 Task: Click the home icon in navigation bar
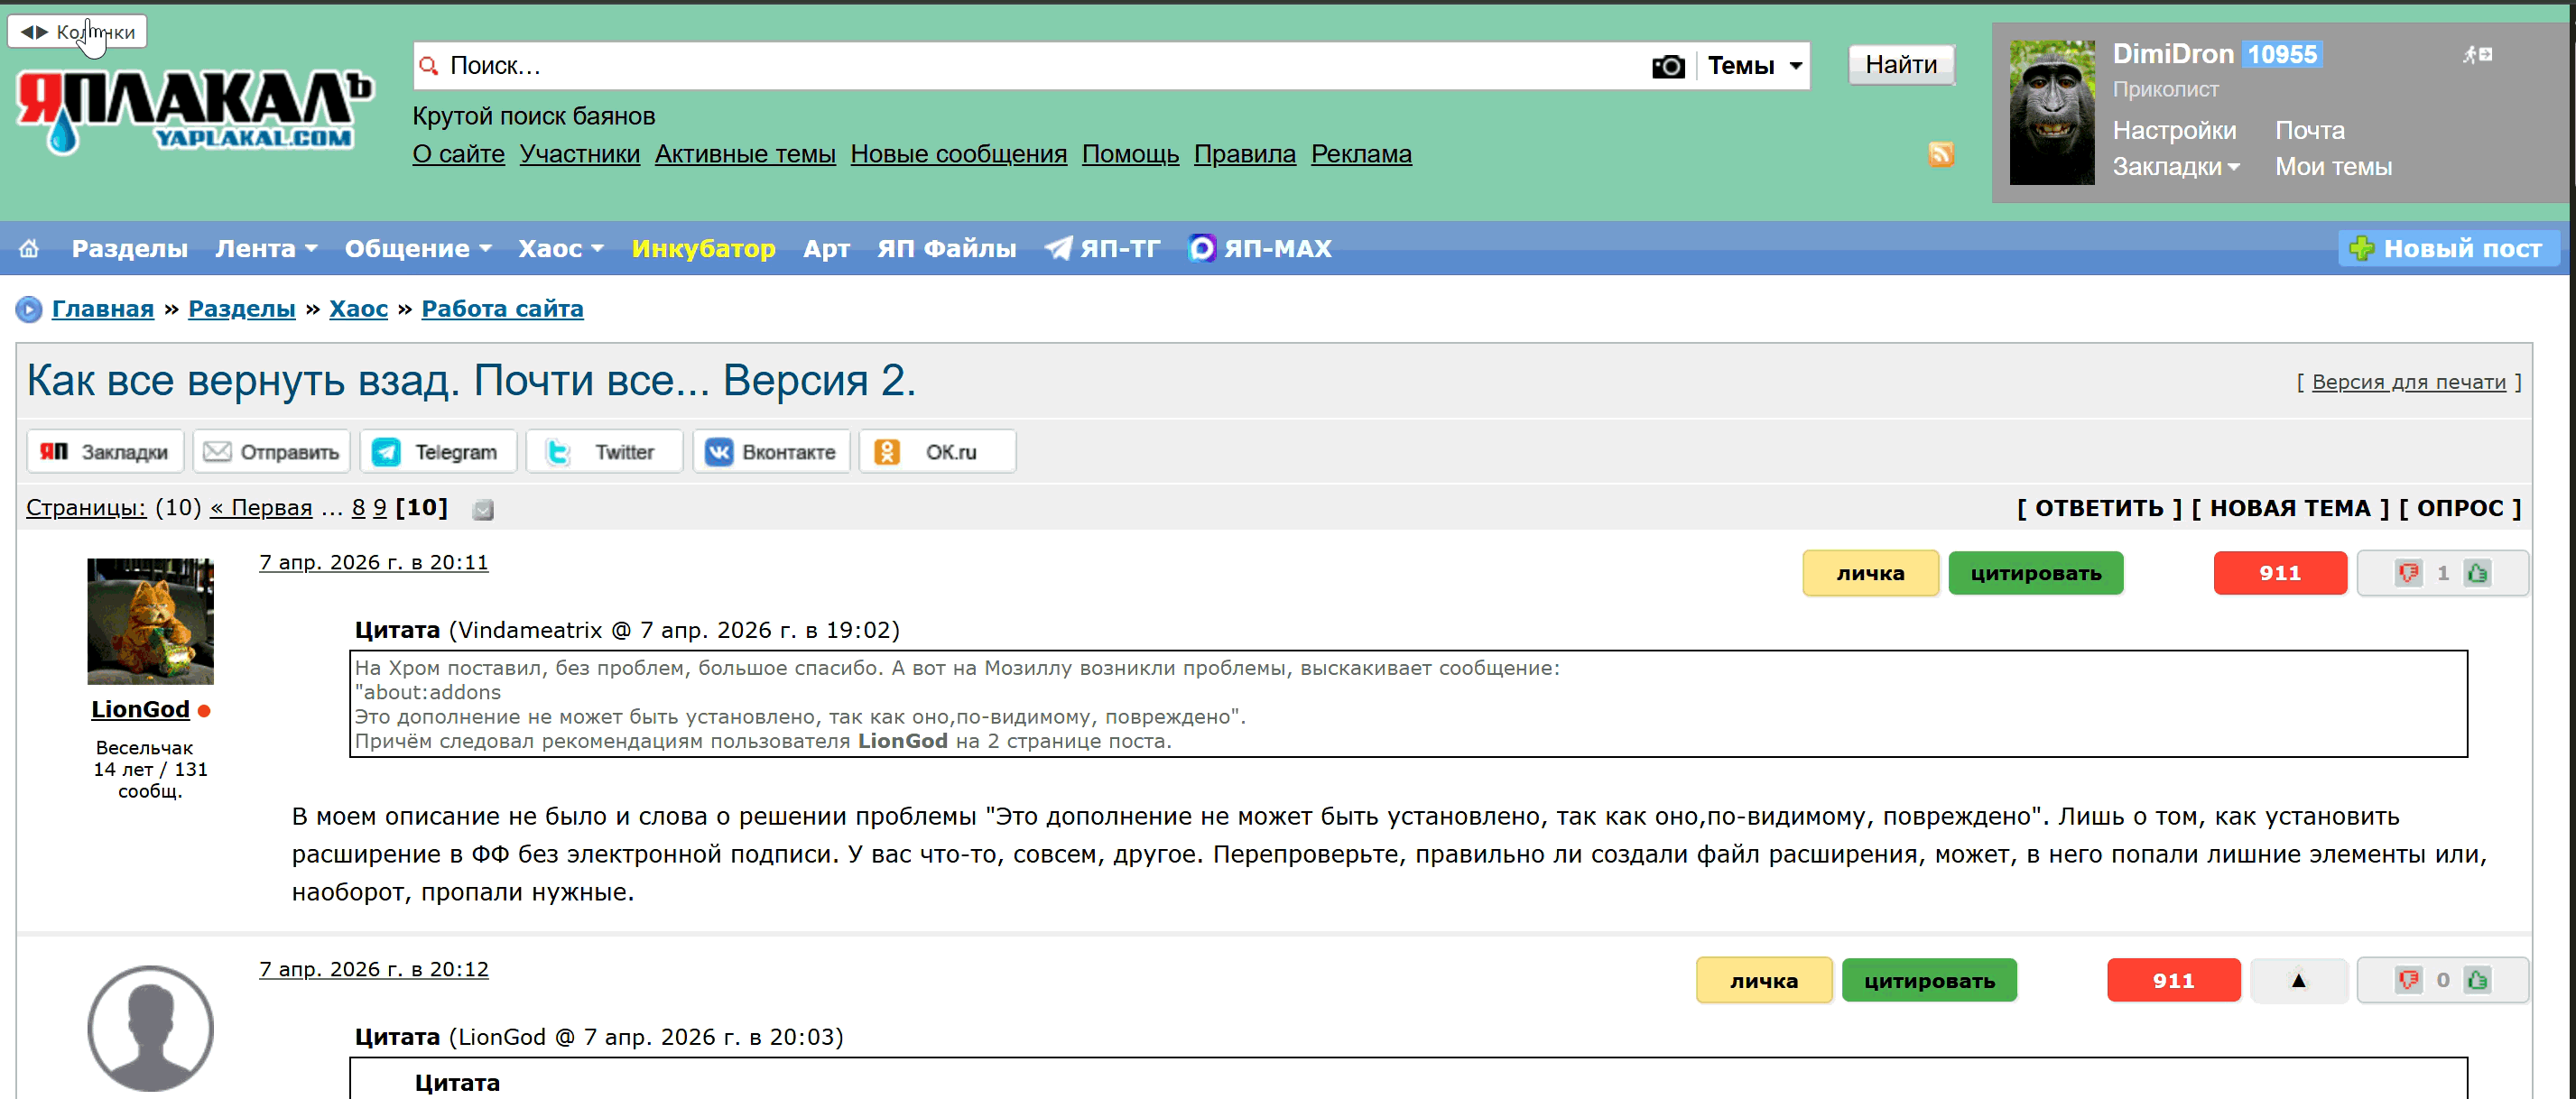tap(29, 248)
